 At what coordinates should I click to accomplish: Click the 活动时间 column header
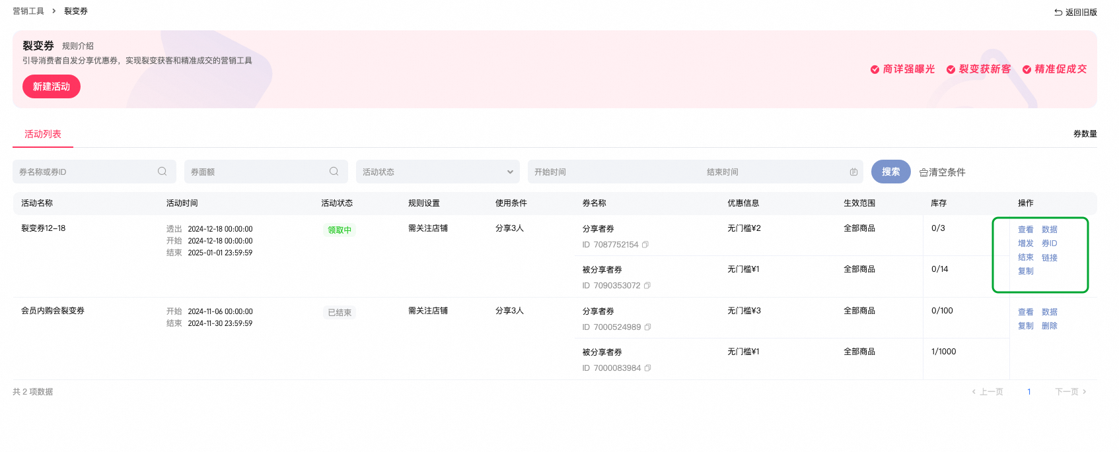point(182,203)
